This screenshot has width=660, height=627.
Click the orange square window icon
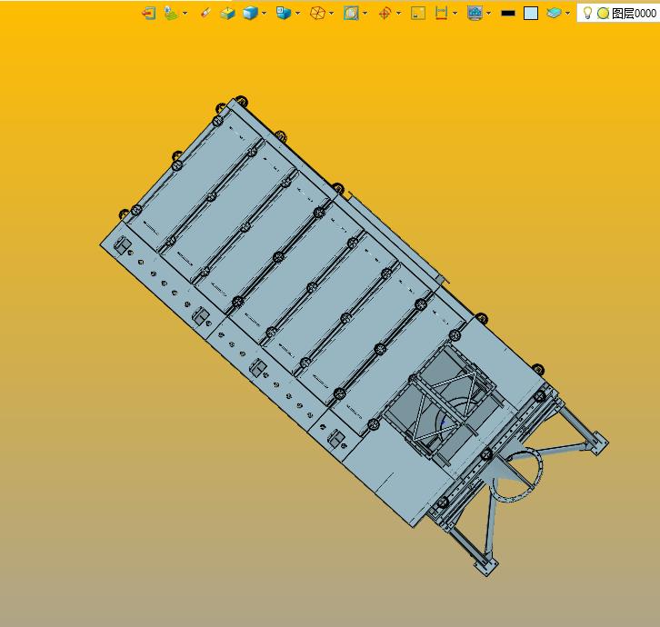(x=418, y=14)
